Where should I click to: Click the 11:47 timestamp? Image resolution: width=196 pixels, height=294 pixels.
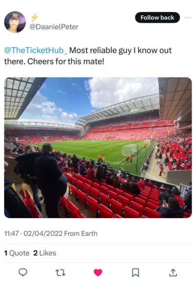click(11, 233)
